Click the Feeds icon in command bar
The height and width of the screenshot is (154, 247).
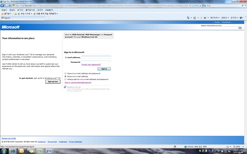click(195, 18)
